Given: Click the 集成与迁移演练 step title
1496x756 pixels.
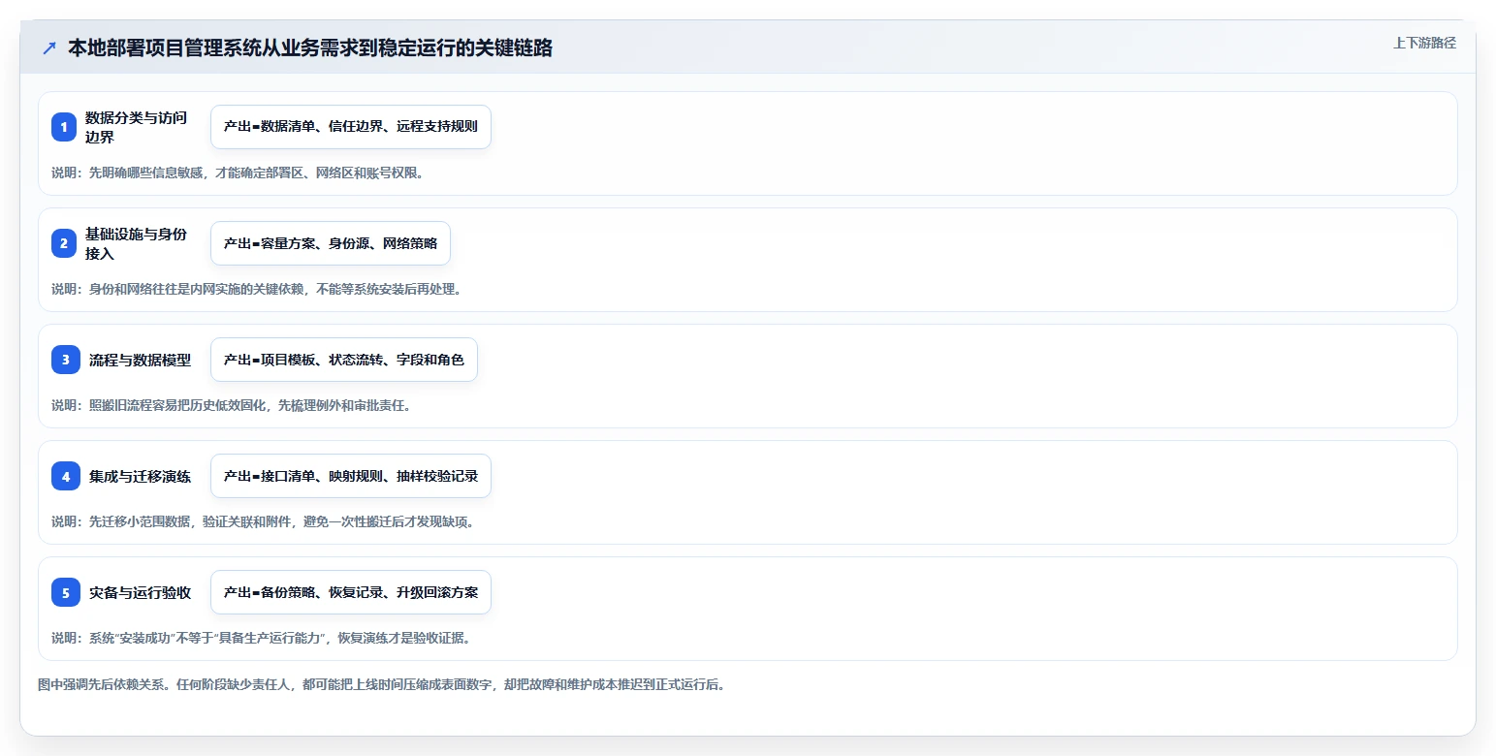Looking at the screenshot, I should point(140,476).
